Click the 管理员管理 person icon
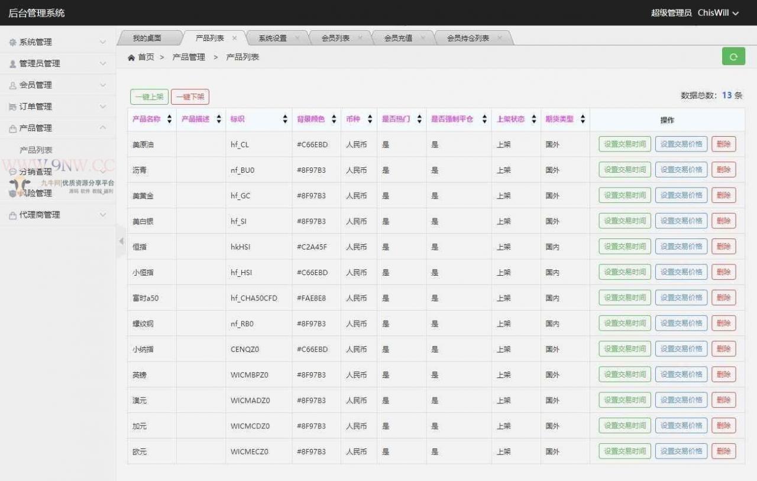The image size is (757, 481). (13, 64)
